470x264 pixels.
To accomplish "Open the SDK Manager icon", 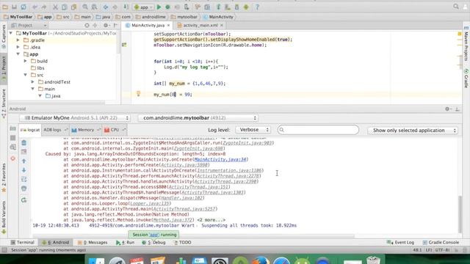I will 236,7.
